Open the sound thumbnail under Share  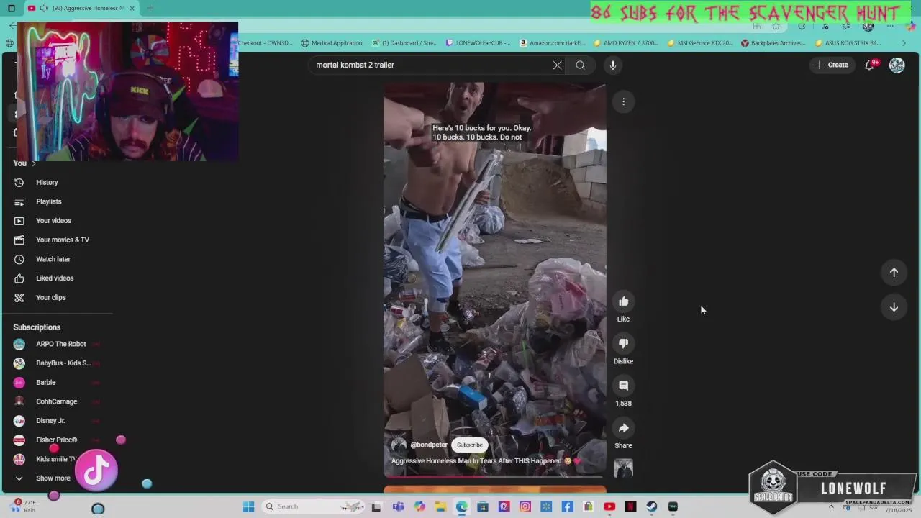pyautogui.click(x=623, y=468)
